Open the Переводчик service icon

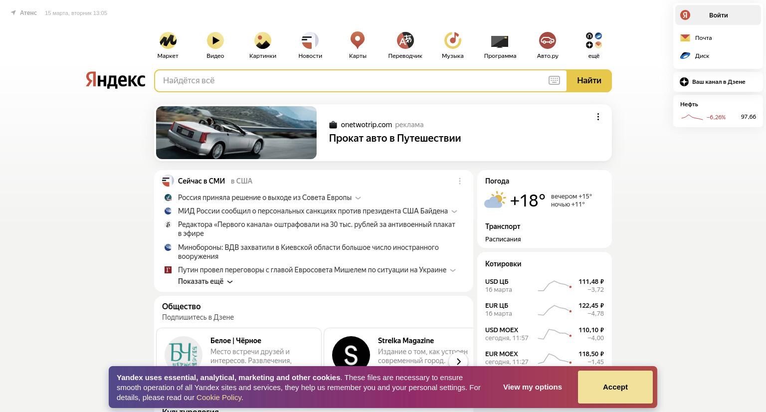pos(405,40)
